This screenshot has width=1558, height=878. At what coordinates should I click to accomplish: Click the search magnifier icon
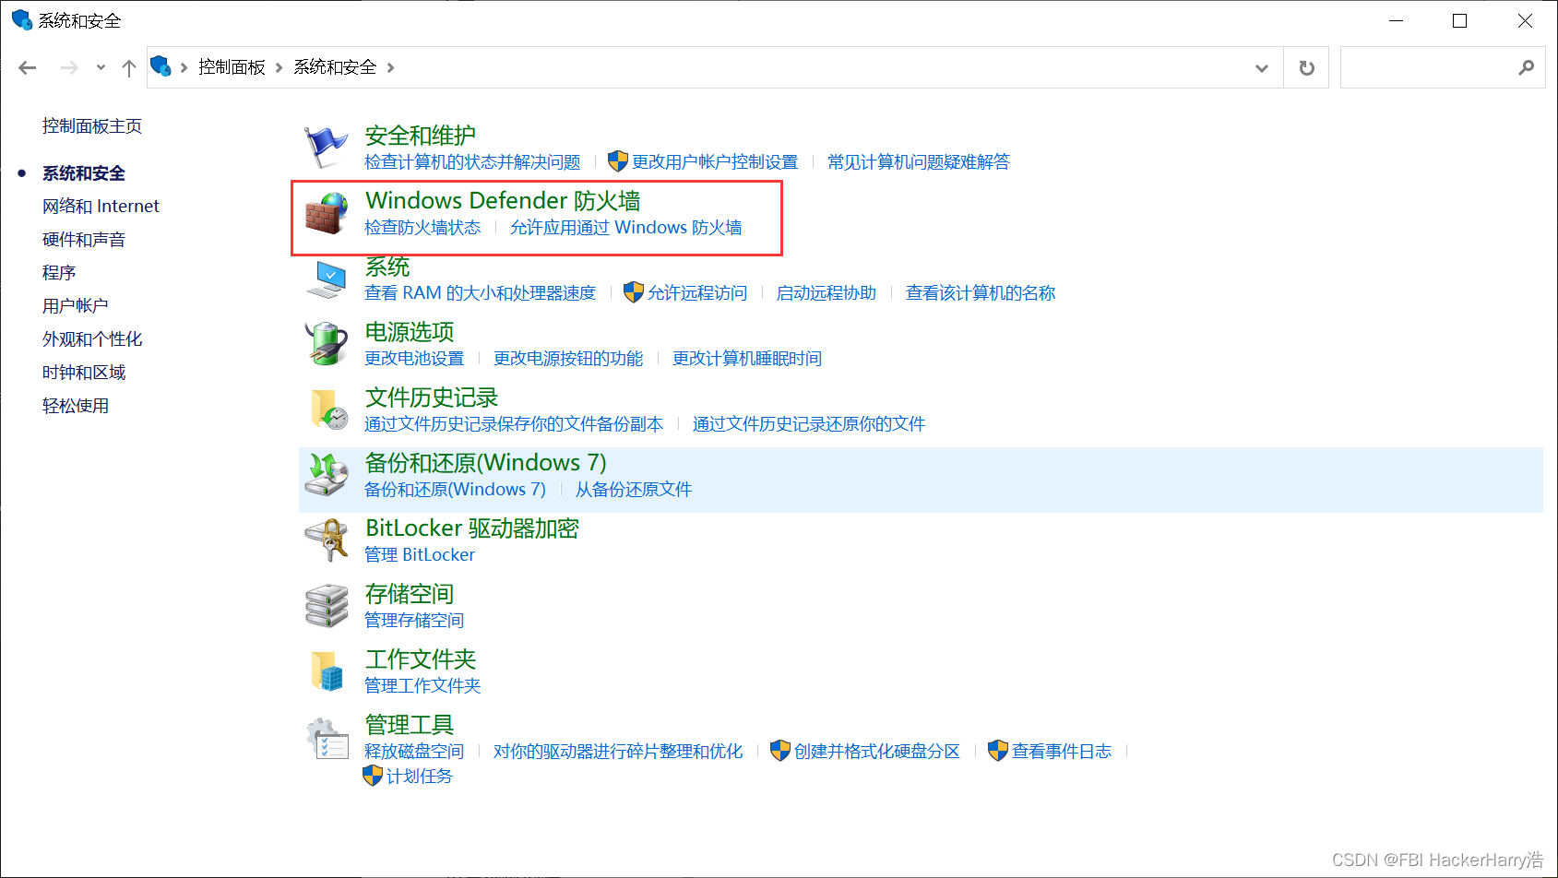[1527, 67]
